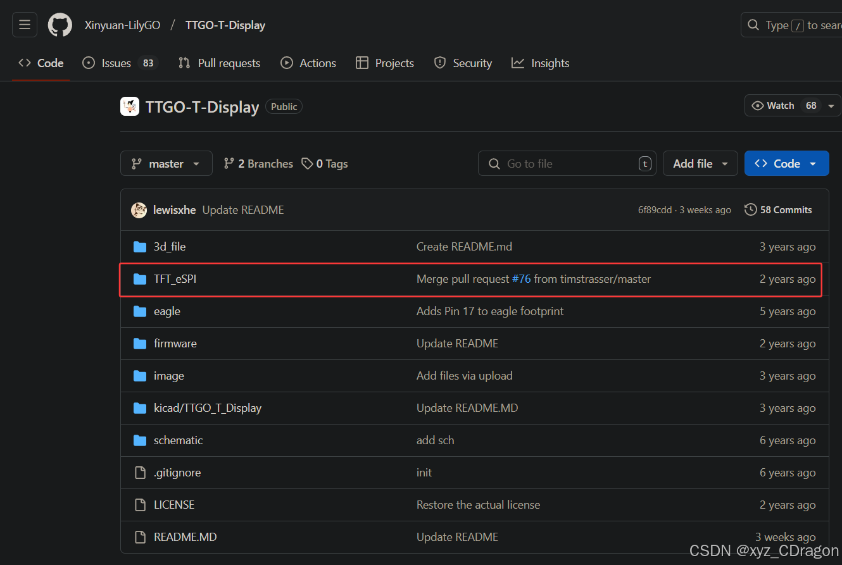Open the eagle folder
The height and width of the screenshot is (565, 842).
[x=167, y=311]
